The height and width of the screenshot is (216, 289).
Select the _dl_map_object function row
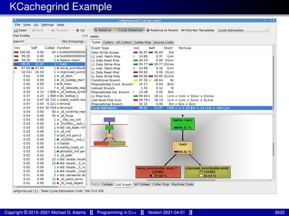pos(49,183)
